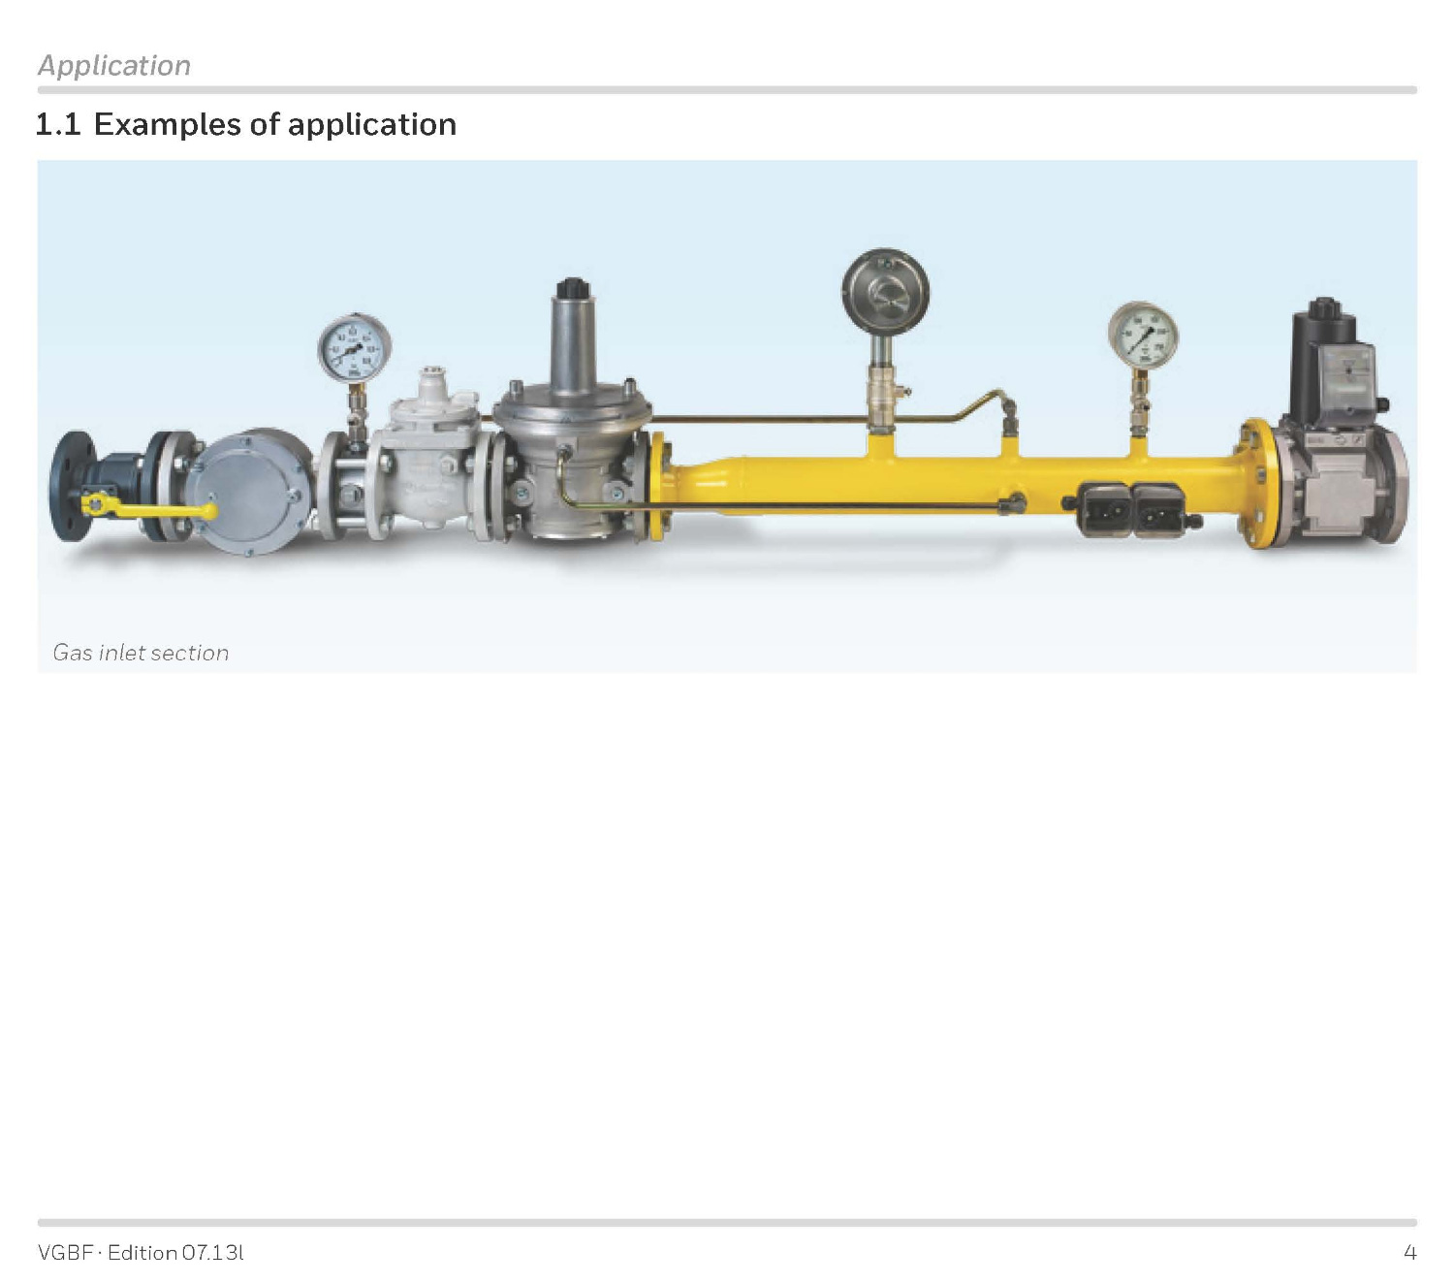The height and width of the screenshot is (1282, 1454).
Task: Click the center steel gauge above the pipe
Action: (x=885, y=292)
